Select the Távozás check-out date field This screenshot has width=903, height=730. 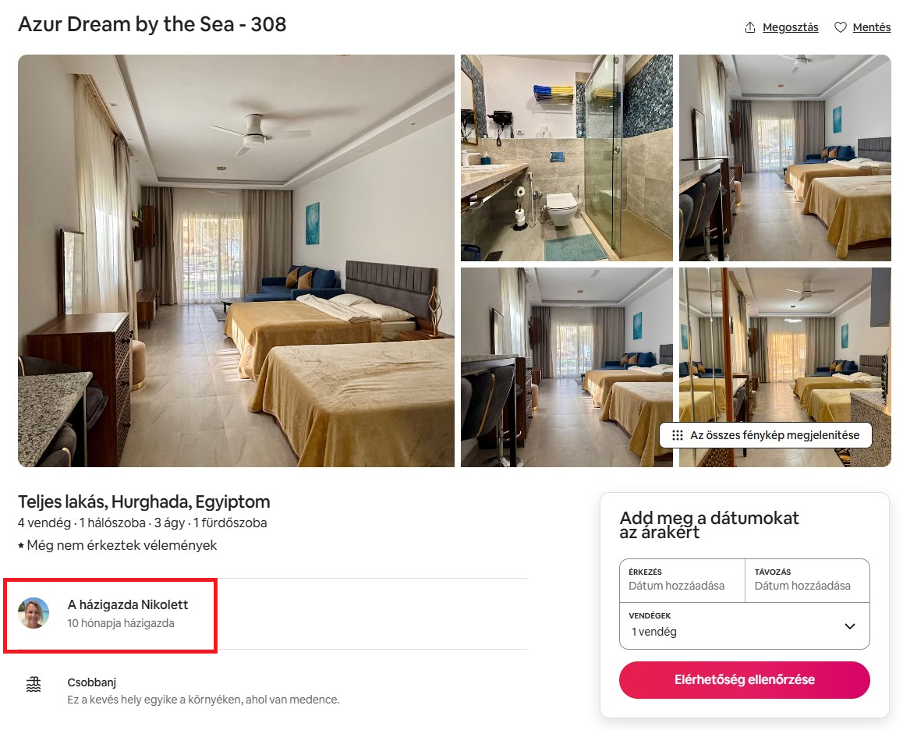click(x=807, y=579)
